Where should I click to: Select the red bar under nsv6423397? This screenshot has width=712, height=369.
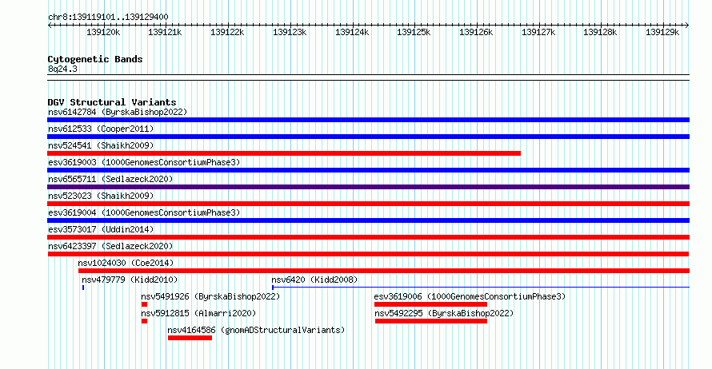(x=368, y=254)
